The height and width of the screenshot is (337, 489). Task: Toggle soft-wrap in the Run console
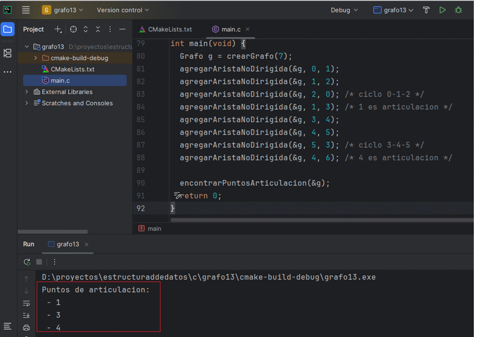pyautogui.click(x=26, y=303)
